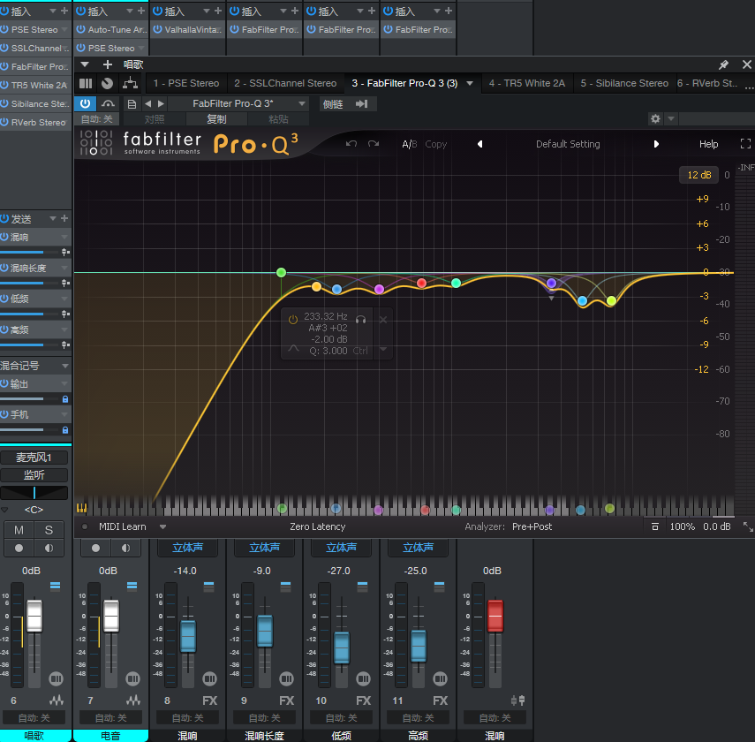Open the Pro-Q 3 output options icon
The height and width of the screenshot is (742, 755).
[x=654, y=526]
